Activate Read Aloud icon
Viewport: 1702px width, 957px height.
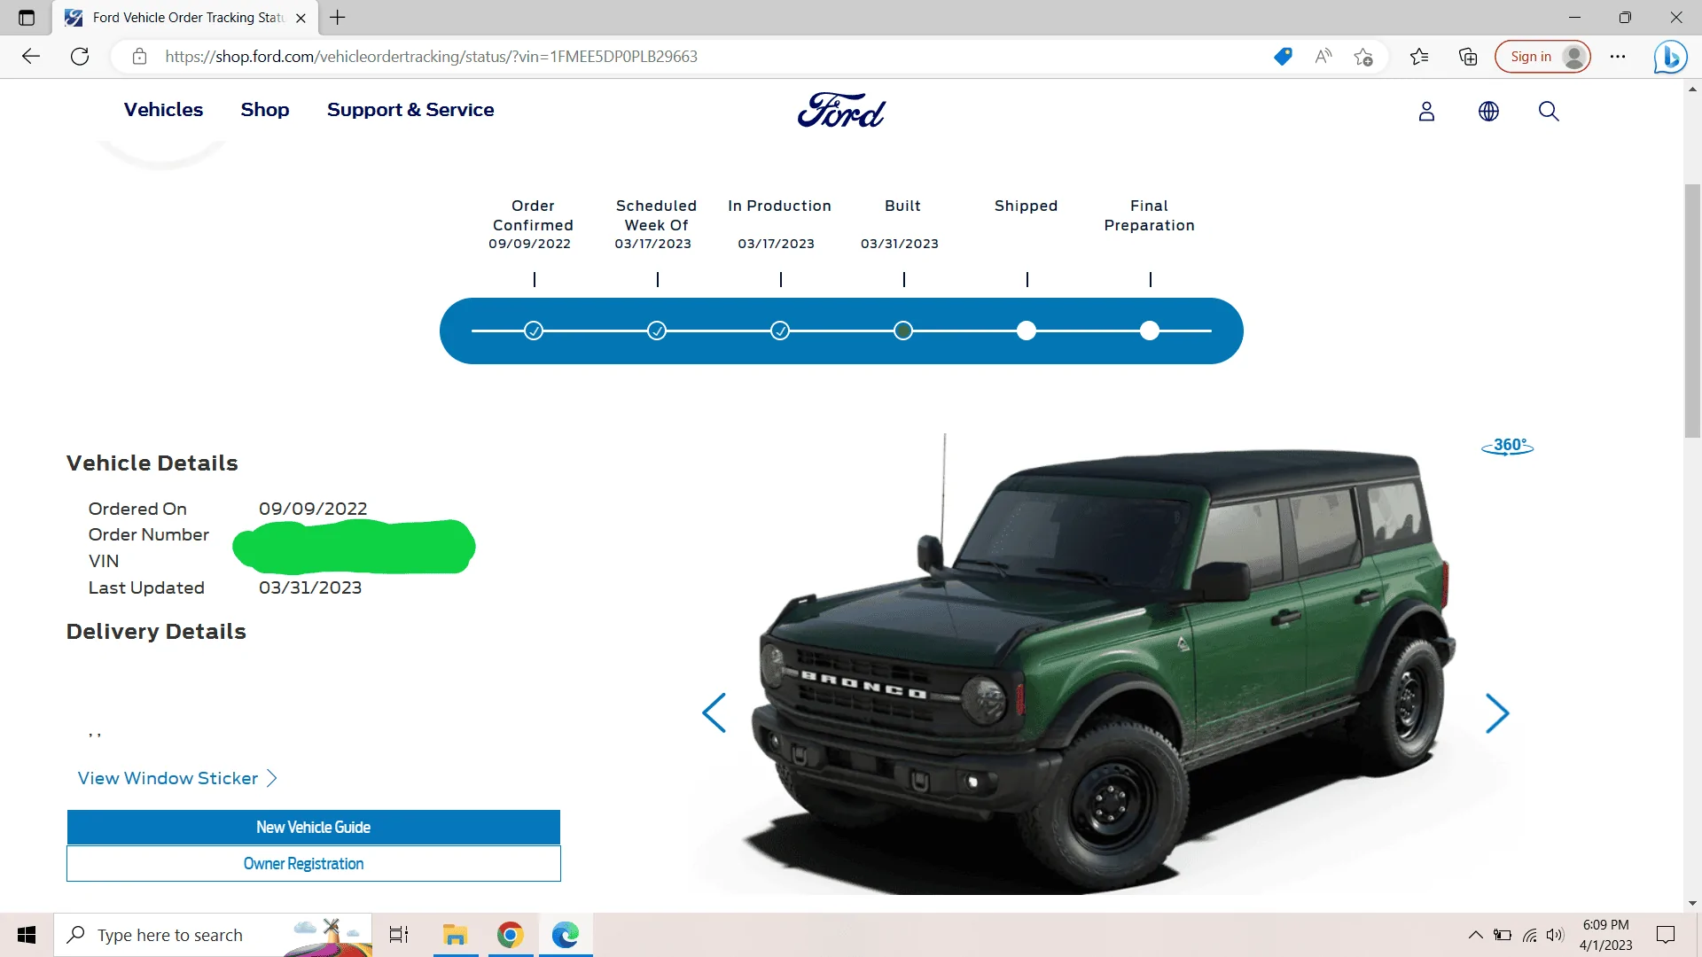point(1323,57)
